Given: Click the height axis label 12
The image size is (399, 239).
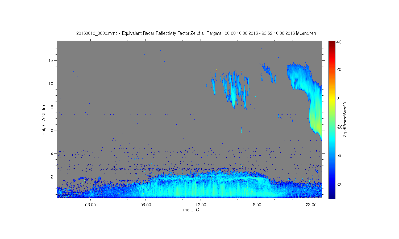Looking at the screenshot, I should click(x=51, y=60).
